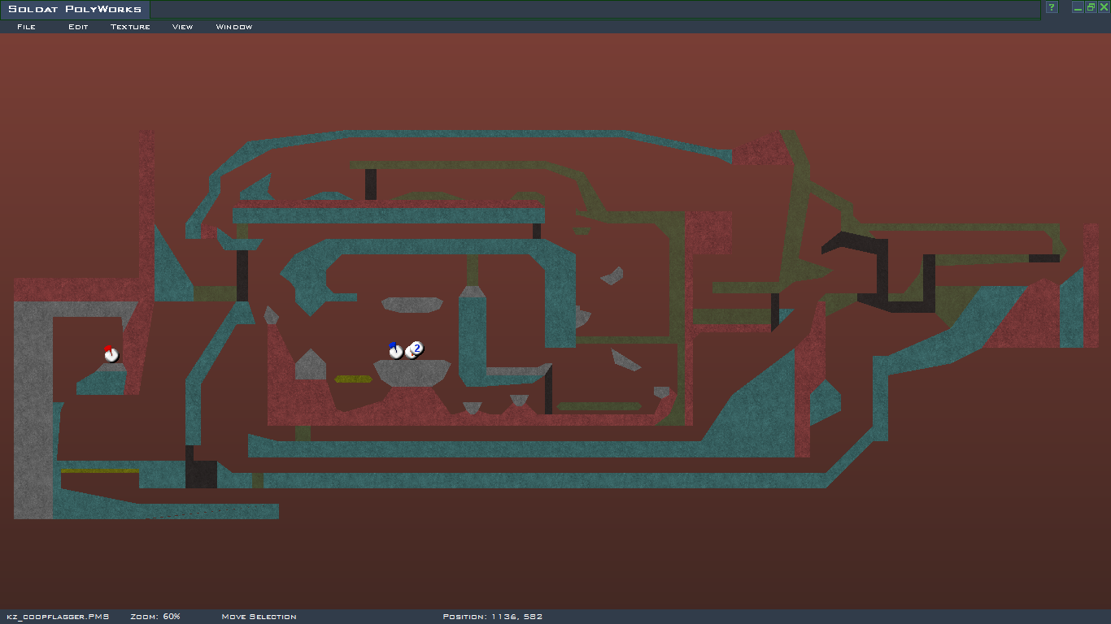Image resolution: width=1111 pixels, height=624 pixels.
Task: Click the green question mark help icon
Action: pos(1052,7)
